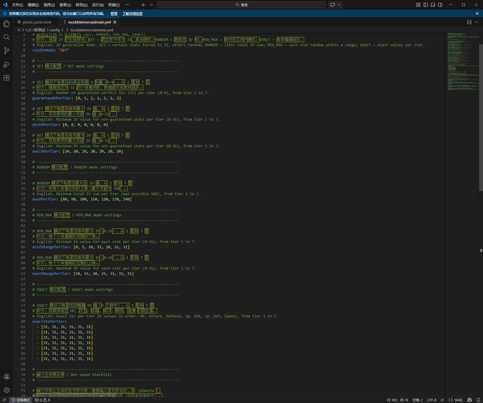The image size is (483, 403).
Task: Toggle the secondary side bar visibility
Action: [440, 5]
